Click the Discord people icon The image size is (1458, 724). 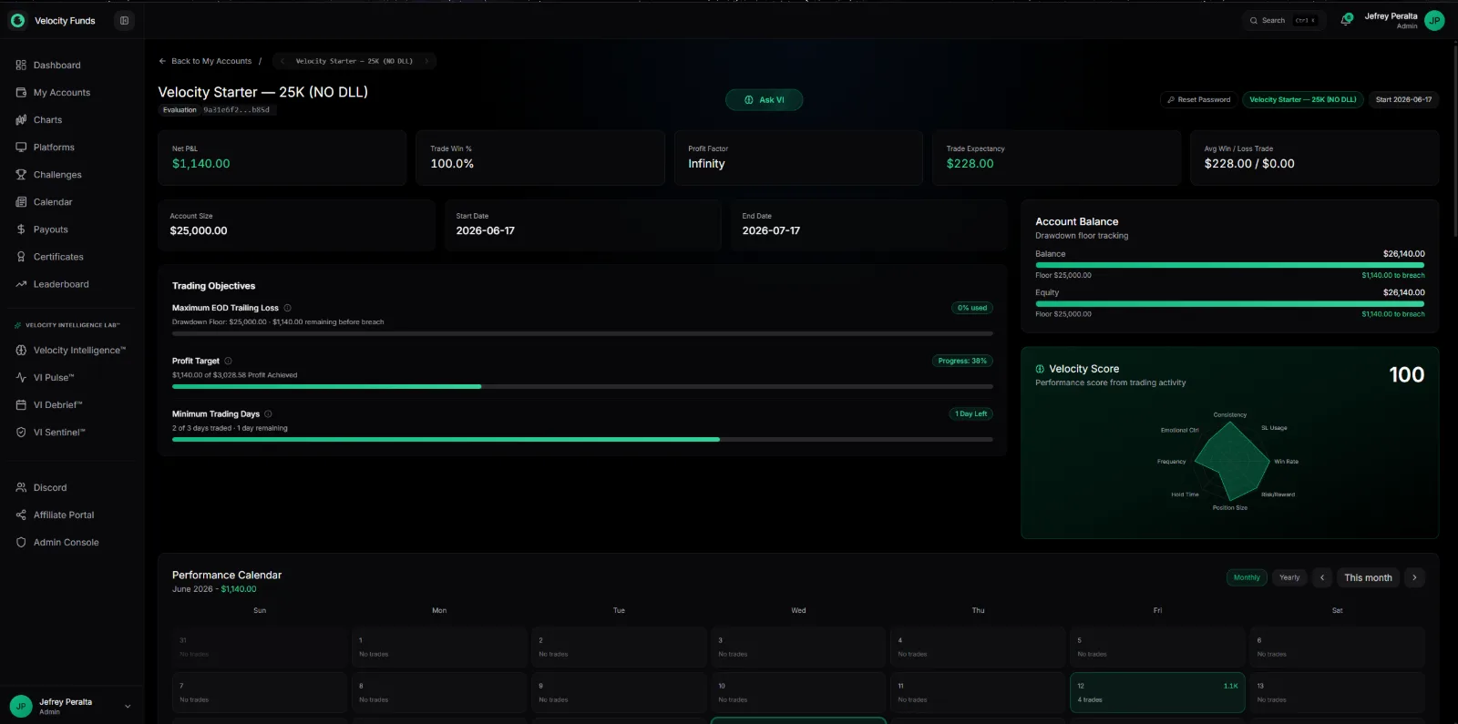coord(21,488)
